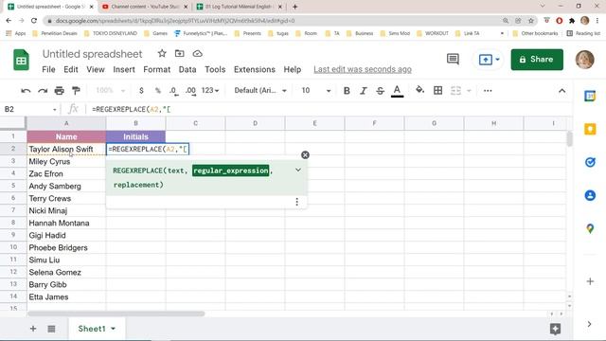
Task: Click the Move to folder icon
Action: pos(179,54)
